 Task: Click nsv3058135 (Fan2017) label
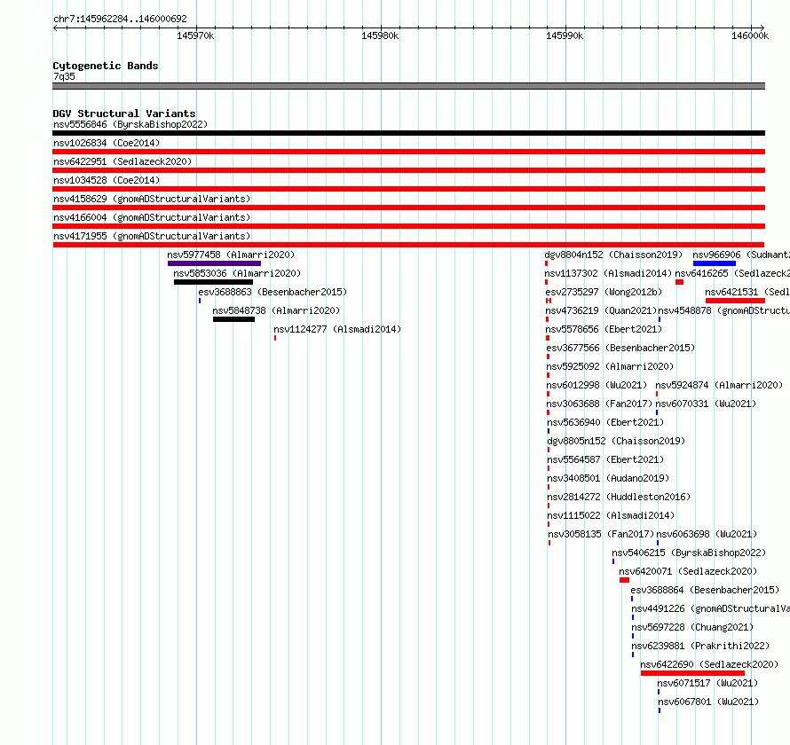pos(601,534)
